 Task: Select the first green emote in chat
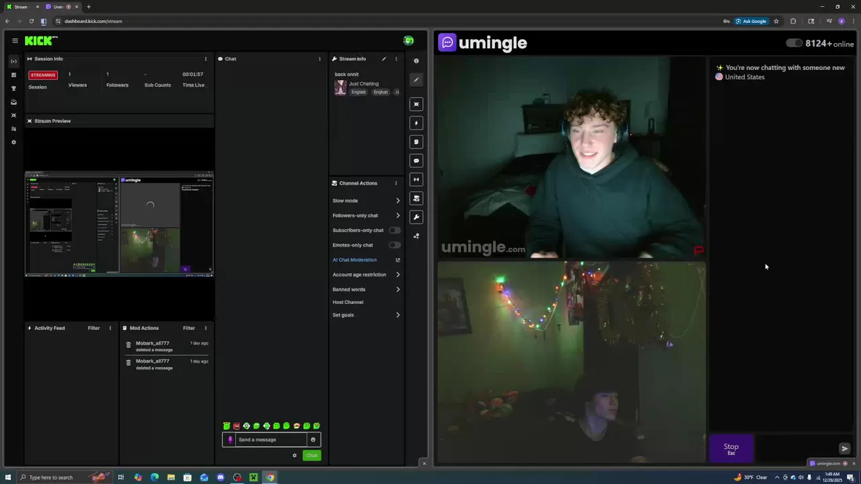click(227, 426)
